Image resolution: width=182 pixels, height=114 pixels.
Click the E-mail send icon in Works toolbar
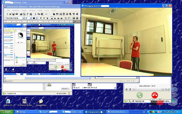click(x=17, y=14)
